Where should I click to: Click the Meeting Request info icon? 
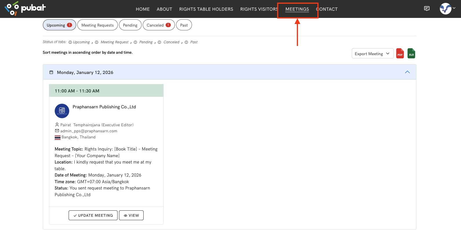[97, 42]
